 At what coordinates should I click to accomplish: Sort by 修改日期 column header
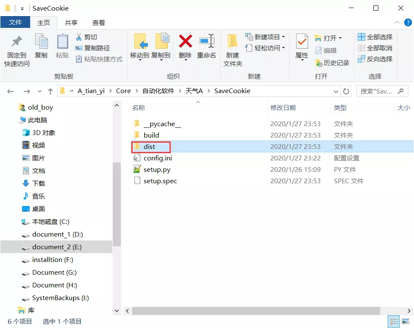coord(283,107)
